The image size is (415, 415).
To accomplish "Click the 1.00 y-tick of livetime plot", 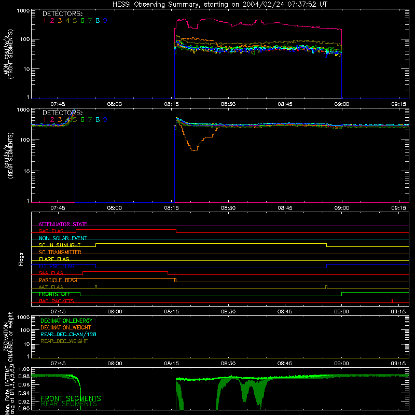I will 24,369.
